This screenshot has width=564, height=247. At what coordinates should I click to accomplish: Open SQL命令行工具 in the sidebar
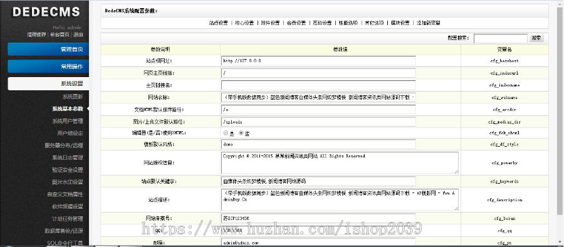click(x=65, y=243)
